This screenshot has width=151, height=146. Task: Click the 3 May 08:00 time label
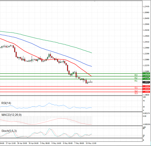pos(45,143)
